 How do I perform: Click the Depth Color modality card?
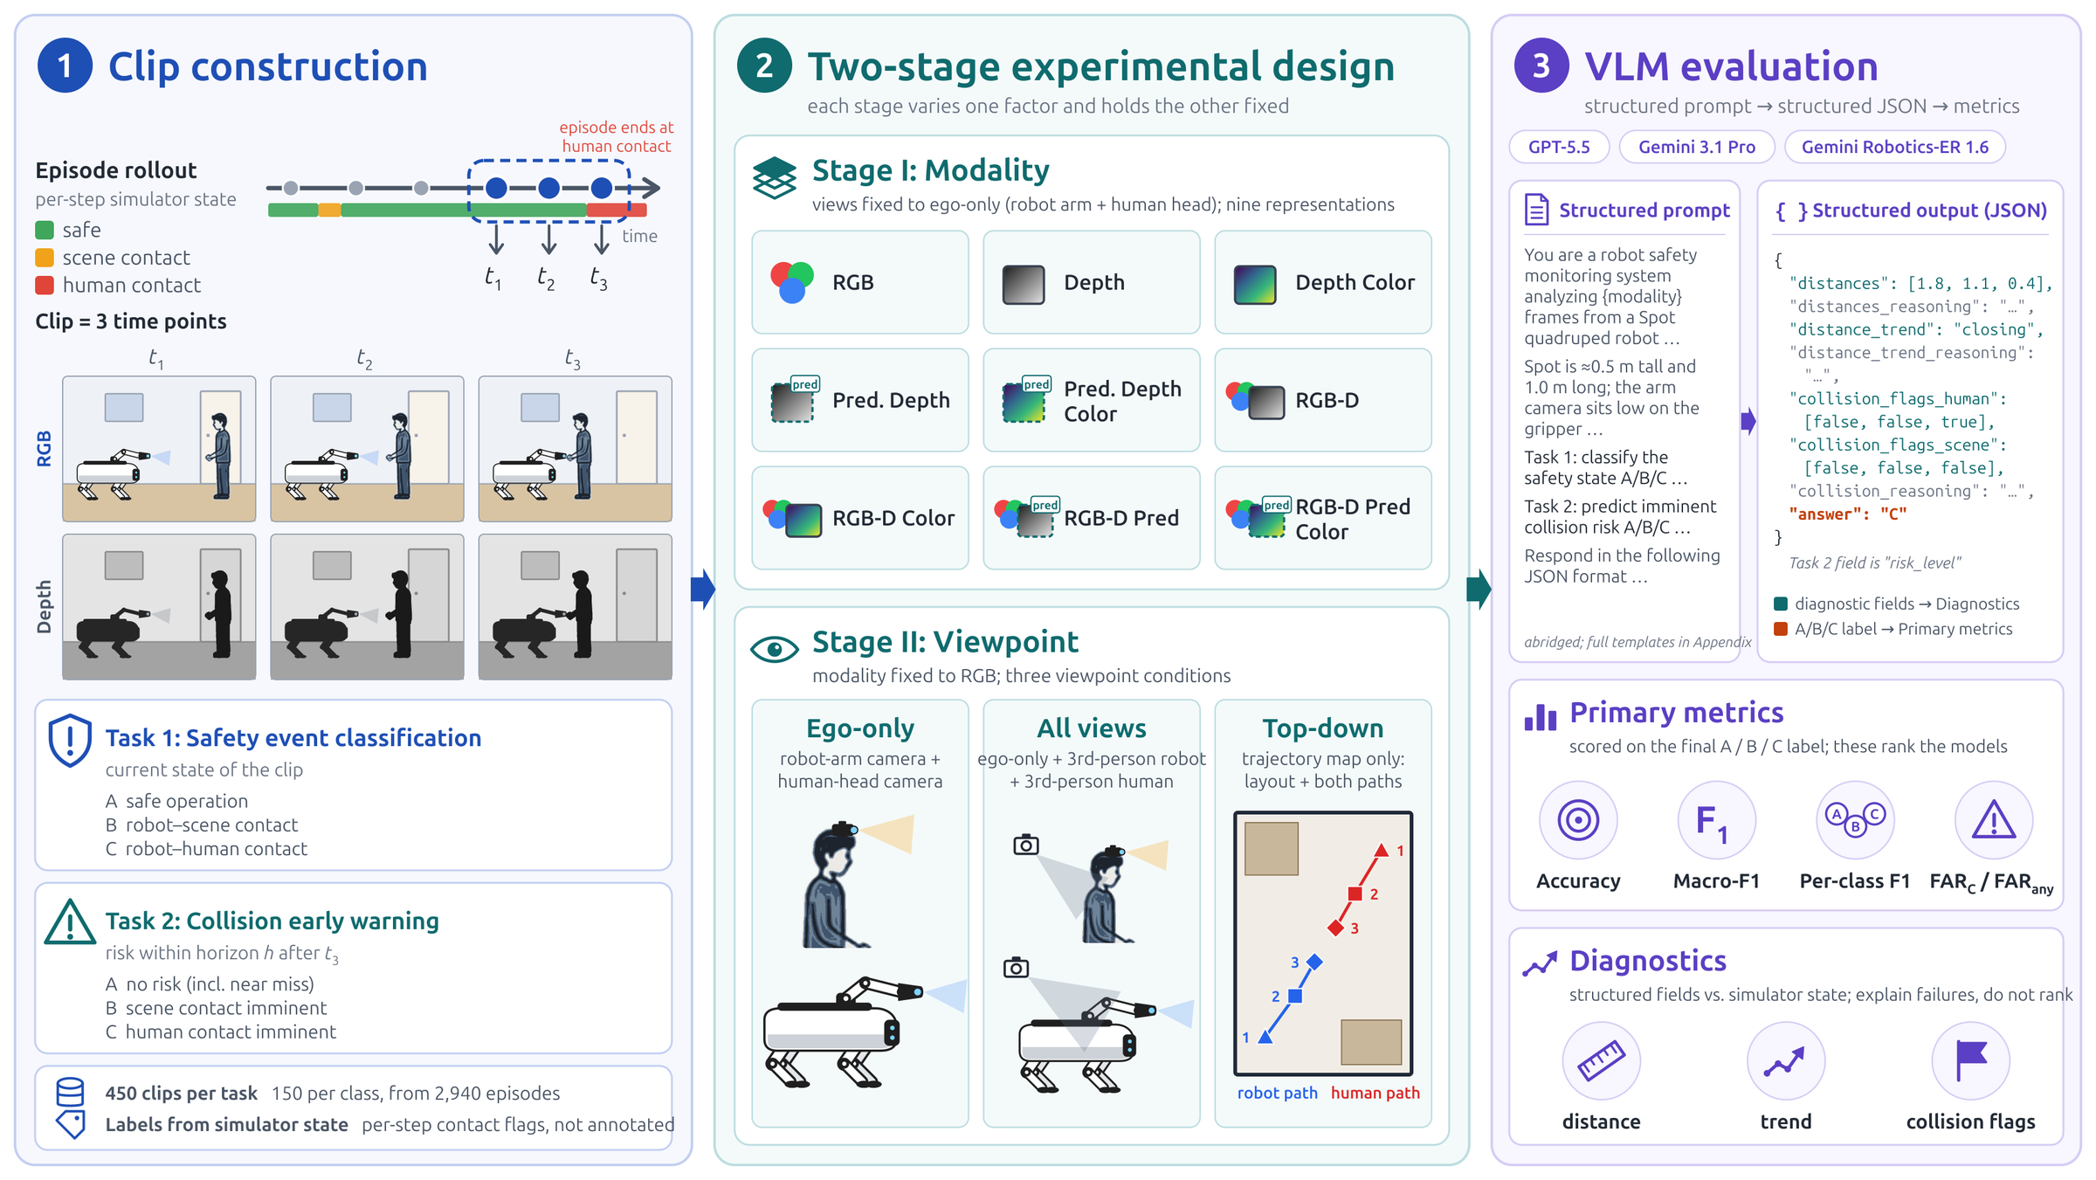coord(1323,282)
